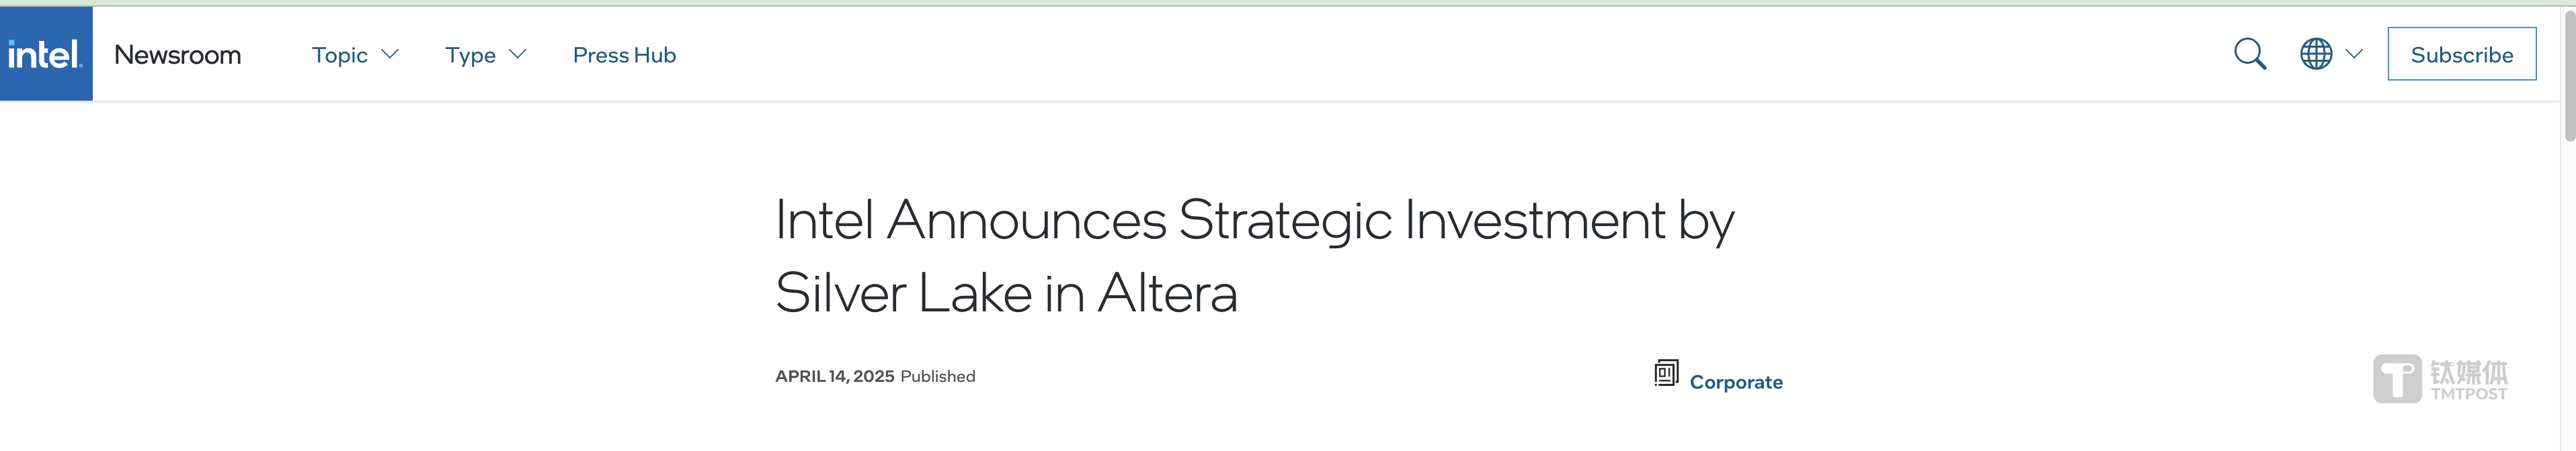Screen dimensions: 2576x451
Task: Open the Topic menu
Action: point(339,56)
